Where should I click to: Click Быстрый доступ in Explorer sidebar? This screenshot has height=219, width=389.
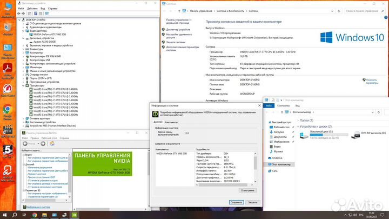(x=281, y=122)
